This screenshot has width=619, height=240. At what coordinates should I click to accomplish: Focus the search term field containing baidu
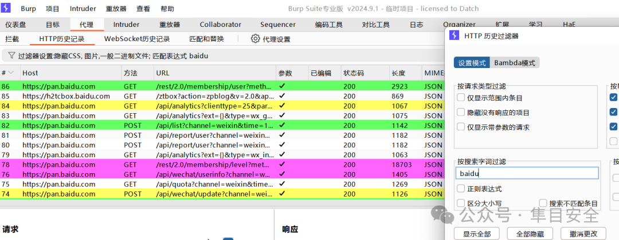click(527, 173)
